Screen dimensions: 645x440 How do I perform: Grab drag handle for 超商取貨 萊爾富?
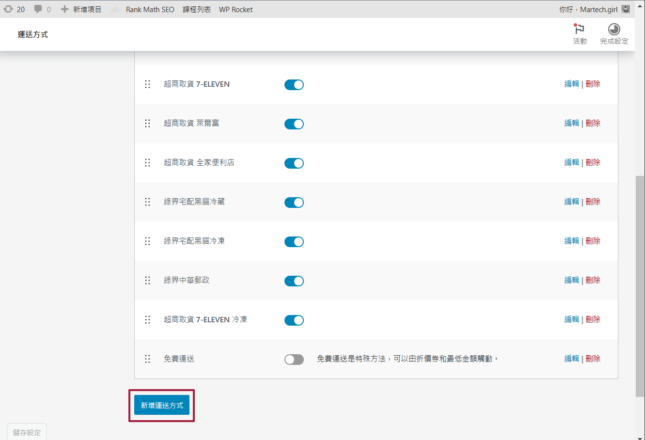147,124
